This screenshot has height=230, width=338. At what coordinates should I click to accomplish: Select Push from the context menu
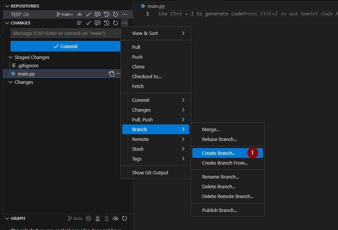[x=155, y=57]
